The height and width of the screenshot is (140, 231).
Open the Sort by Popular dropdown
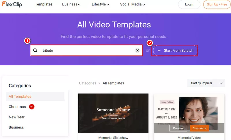pyautogui.click(x=206, y=83)
